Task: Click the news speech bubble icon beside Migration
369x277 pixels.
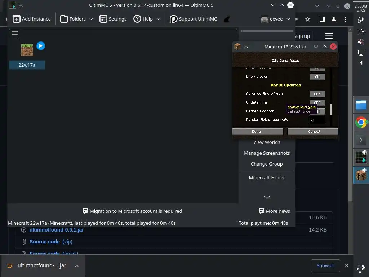Action: tap(85, 211)
